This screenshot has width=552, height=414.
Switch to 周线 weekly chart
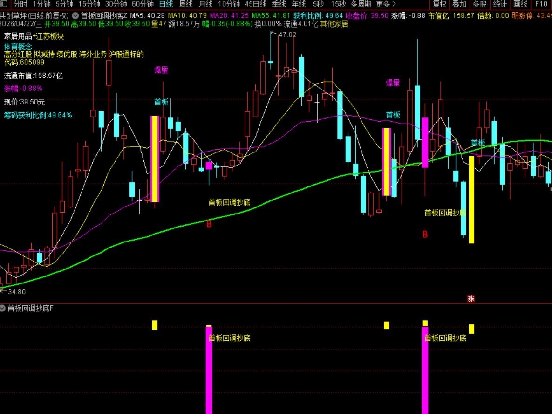186,4
